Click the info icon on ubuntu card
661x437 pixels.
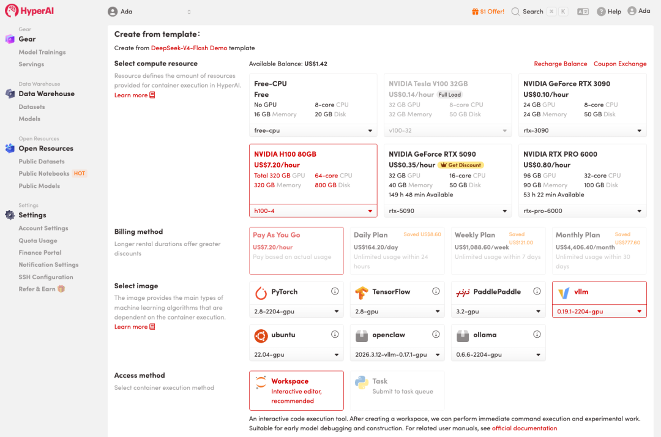[335, 334]
